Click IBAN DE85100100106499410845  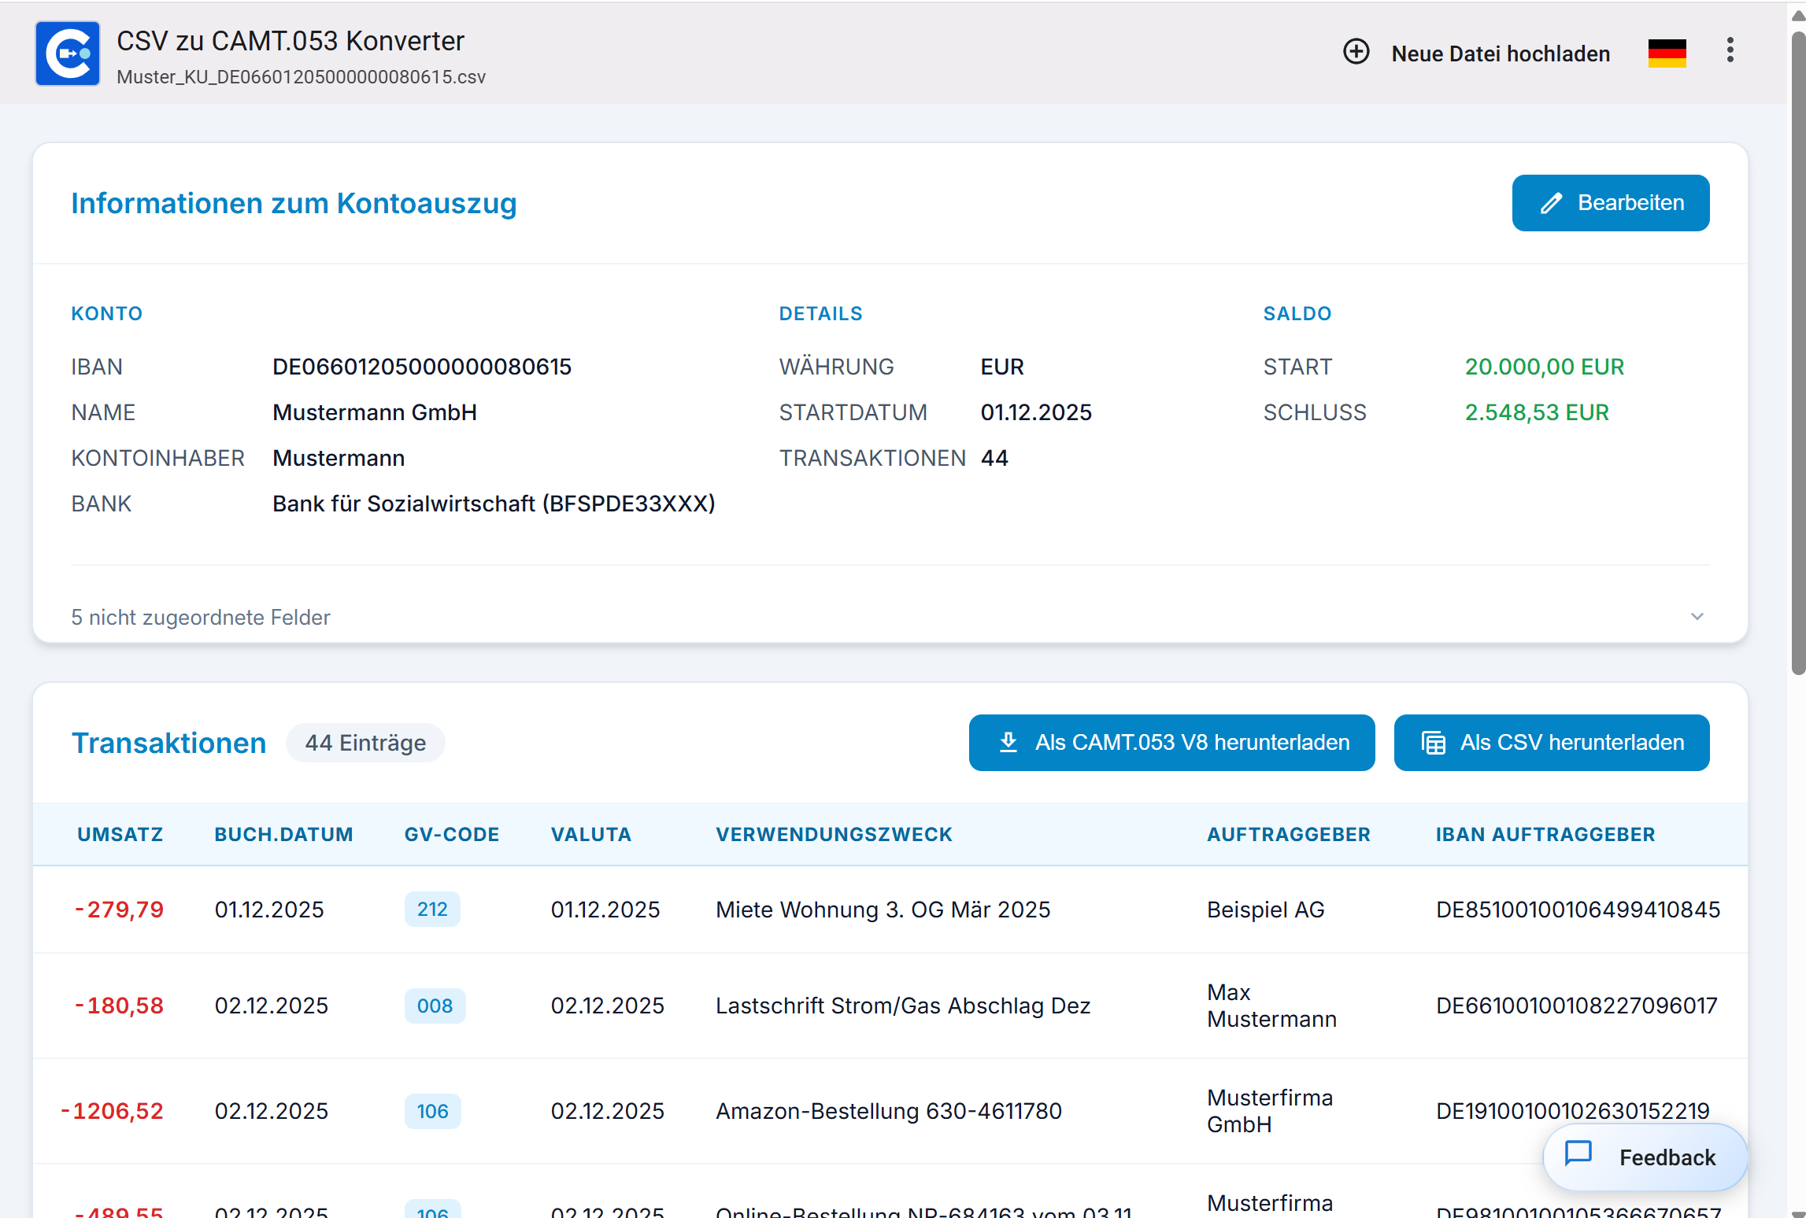[x=1578, y=910]
